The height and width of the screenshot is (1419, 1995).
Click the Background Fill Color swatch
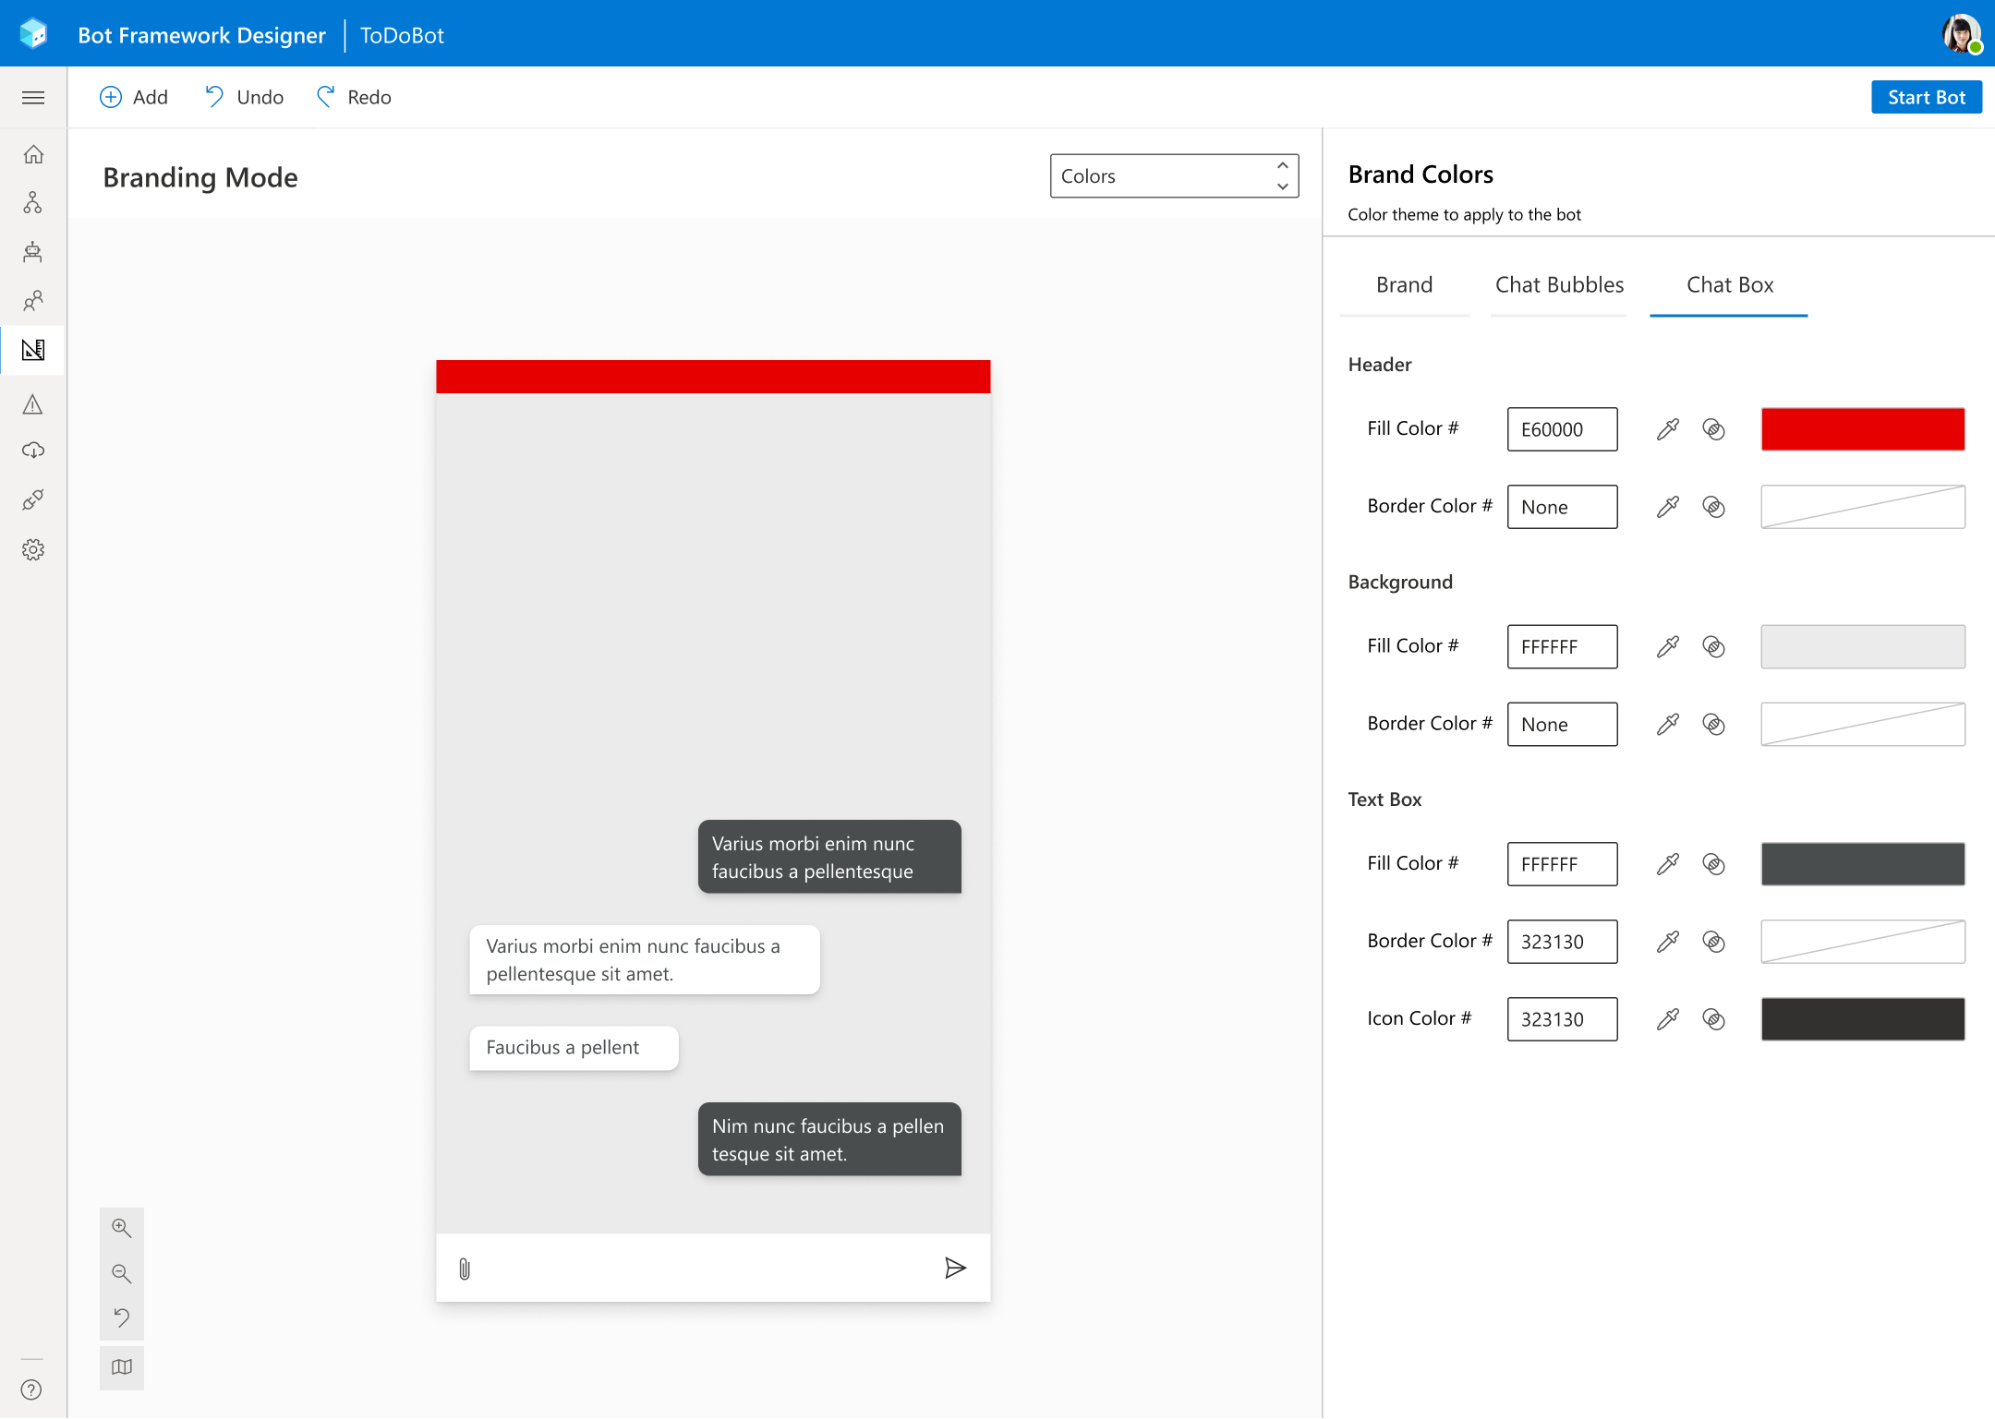click(1862, 647)
